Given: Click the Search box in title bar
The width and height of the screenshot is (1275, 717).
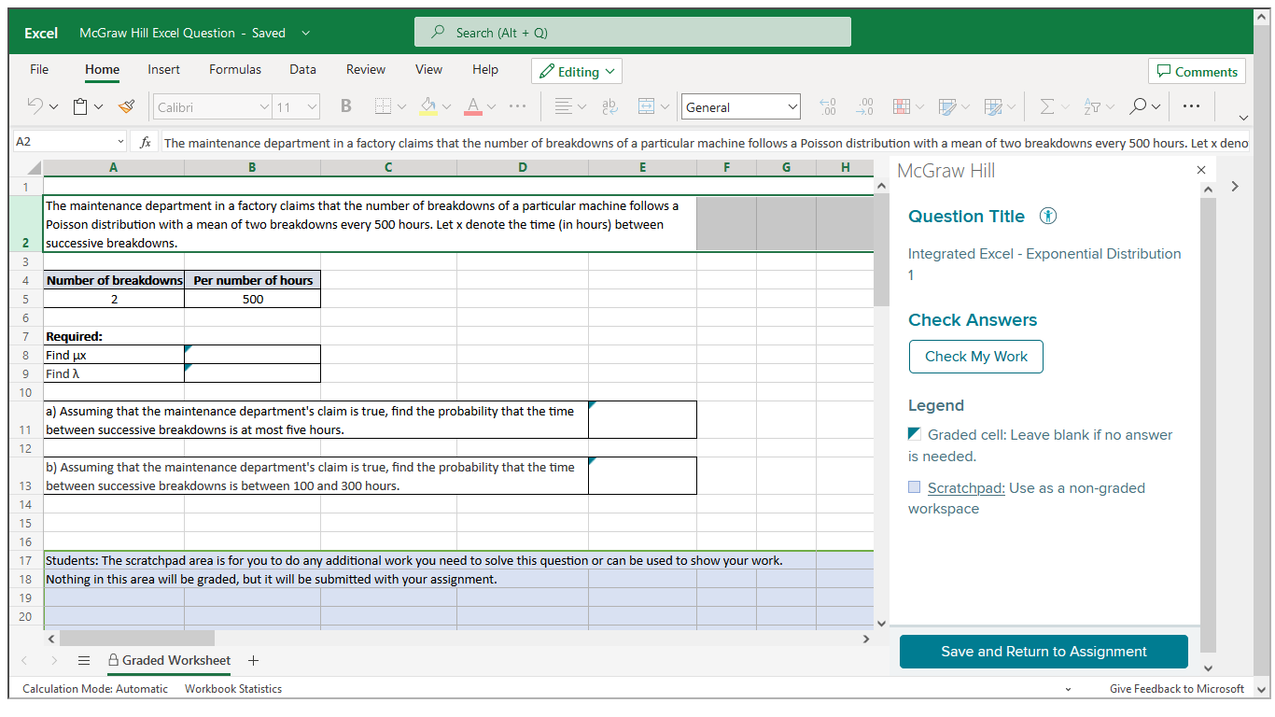Looking at the screenshot, I should pos(633,32).
